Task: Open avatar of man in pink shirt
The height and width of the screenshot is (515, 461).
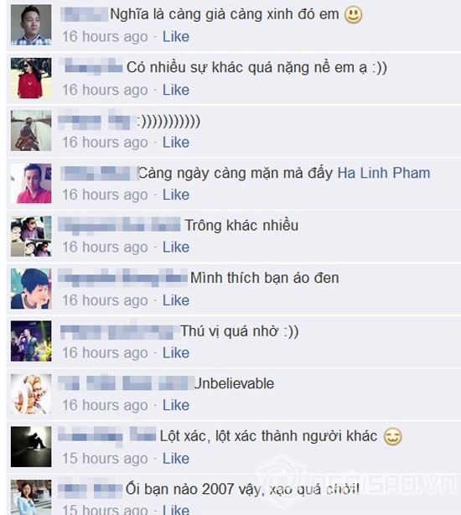Action: coord(31,183)
